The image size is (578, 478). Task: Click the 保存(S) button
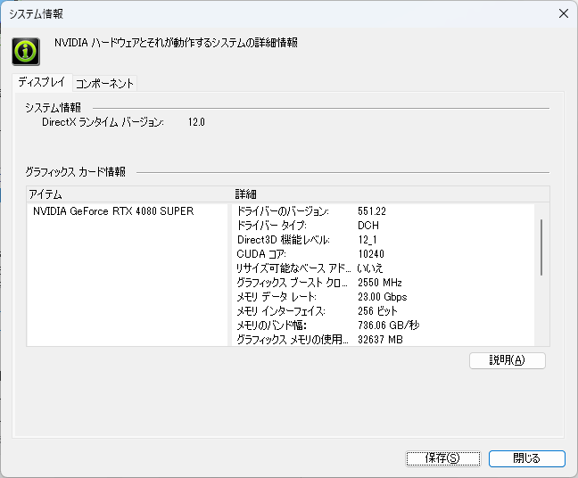[443, 458]
